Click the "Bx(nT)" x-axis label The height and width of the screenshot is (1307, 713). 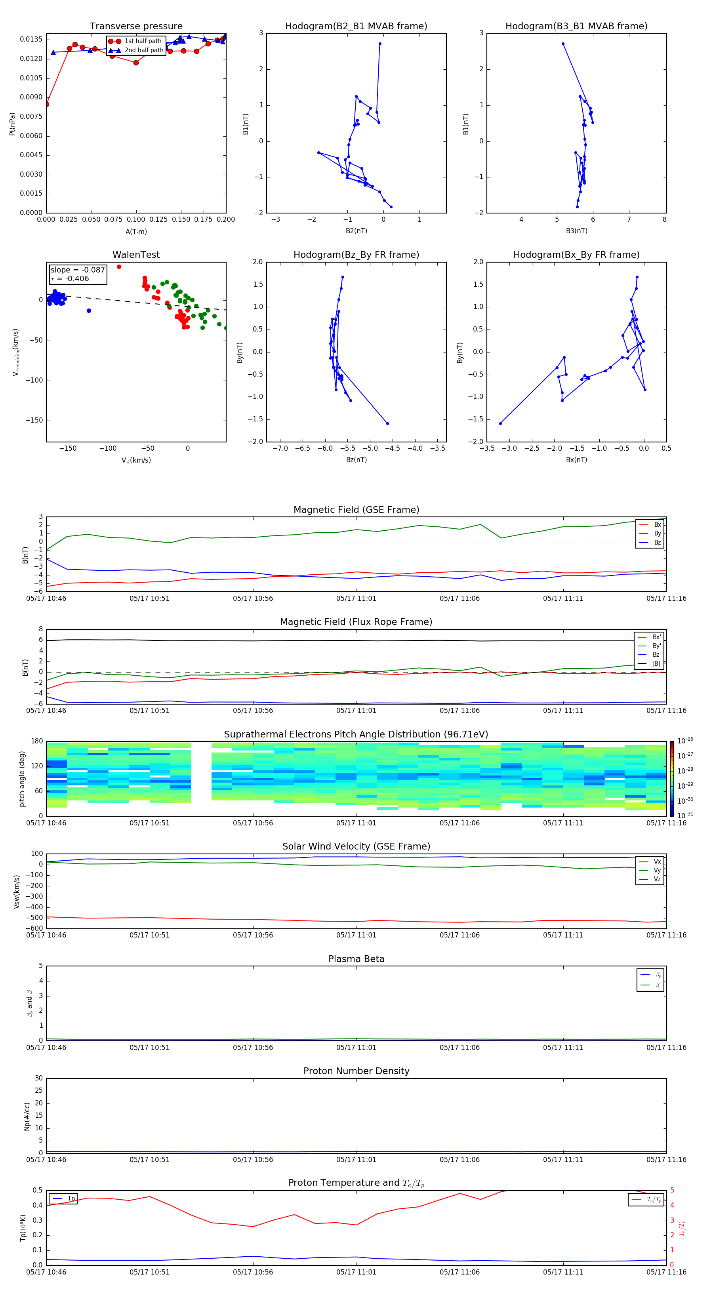click(x=576, y=460)
